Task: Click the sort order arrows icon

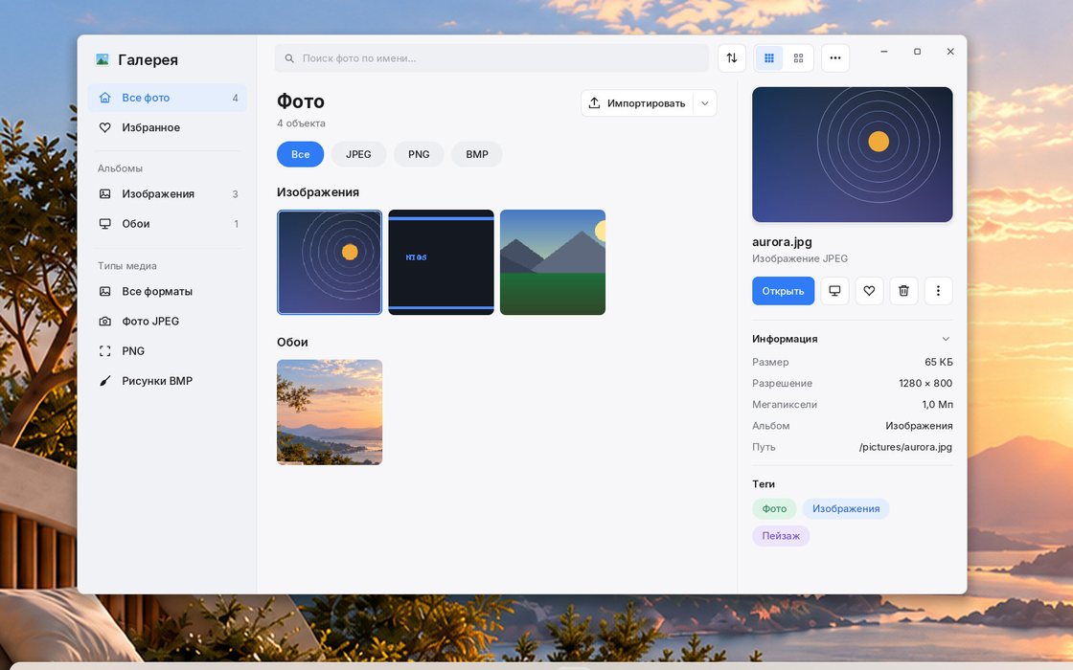Action: (x=732, y=58)
